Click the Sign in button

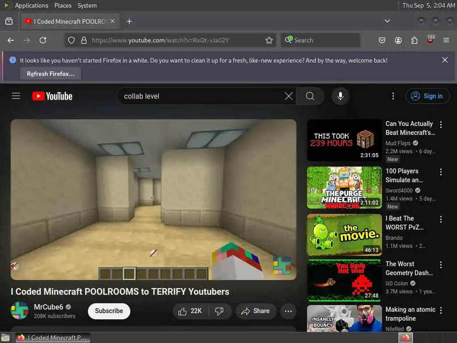click(427, 96)
